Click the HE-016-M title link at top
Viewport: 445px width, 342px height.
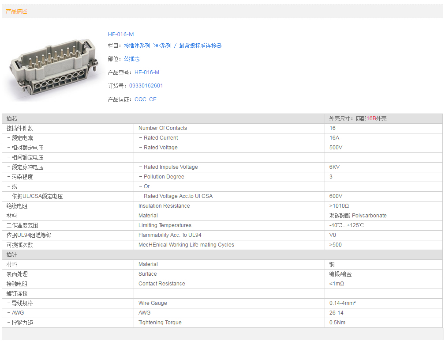[121, 34]
